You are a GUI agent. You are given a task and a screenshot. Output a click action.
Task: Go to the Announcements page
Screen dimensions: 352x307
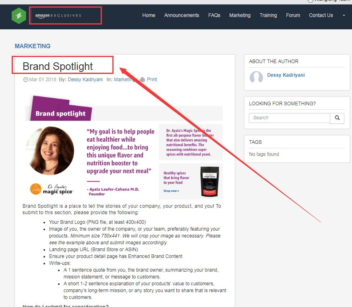pyautogui.click(x=182, y=15)
